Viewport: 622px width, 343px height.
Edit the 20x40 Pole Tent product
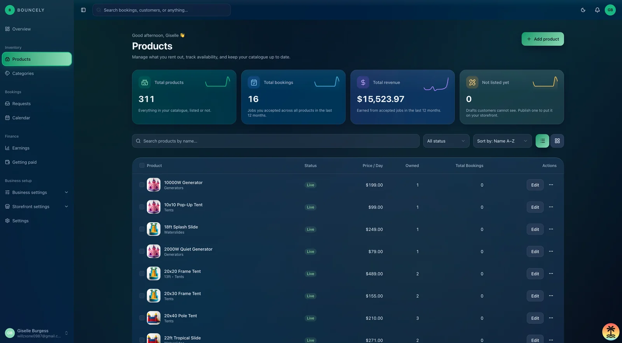tap(535, 318)
